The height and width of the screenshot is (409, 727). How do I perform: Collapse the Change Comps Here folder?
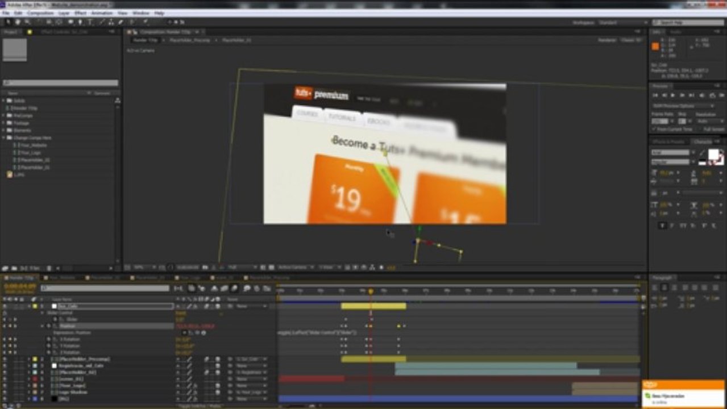pyautogui.click(x=3, y=137)
